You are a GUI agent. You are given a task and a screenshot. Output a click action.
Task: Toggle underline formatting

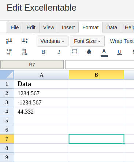pyautogui.click(x=119, y=52)
